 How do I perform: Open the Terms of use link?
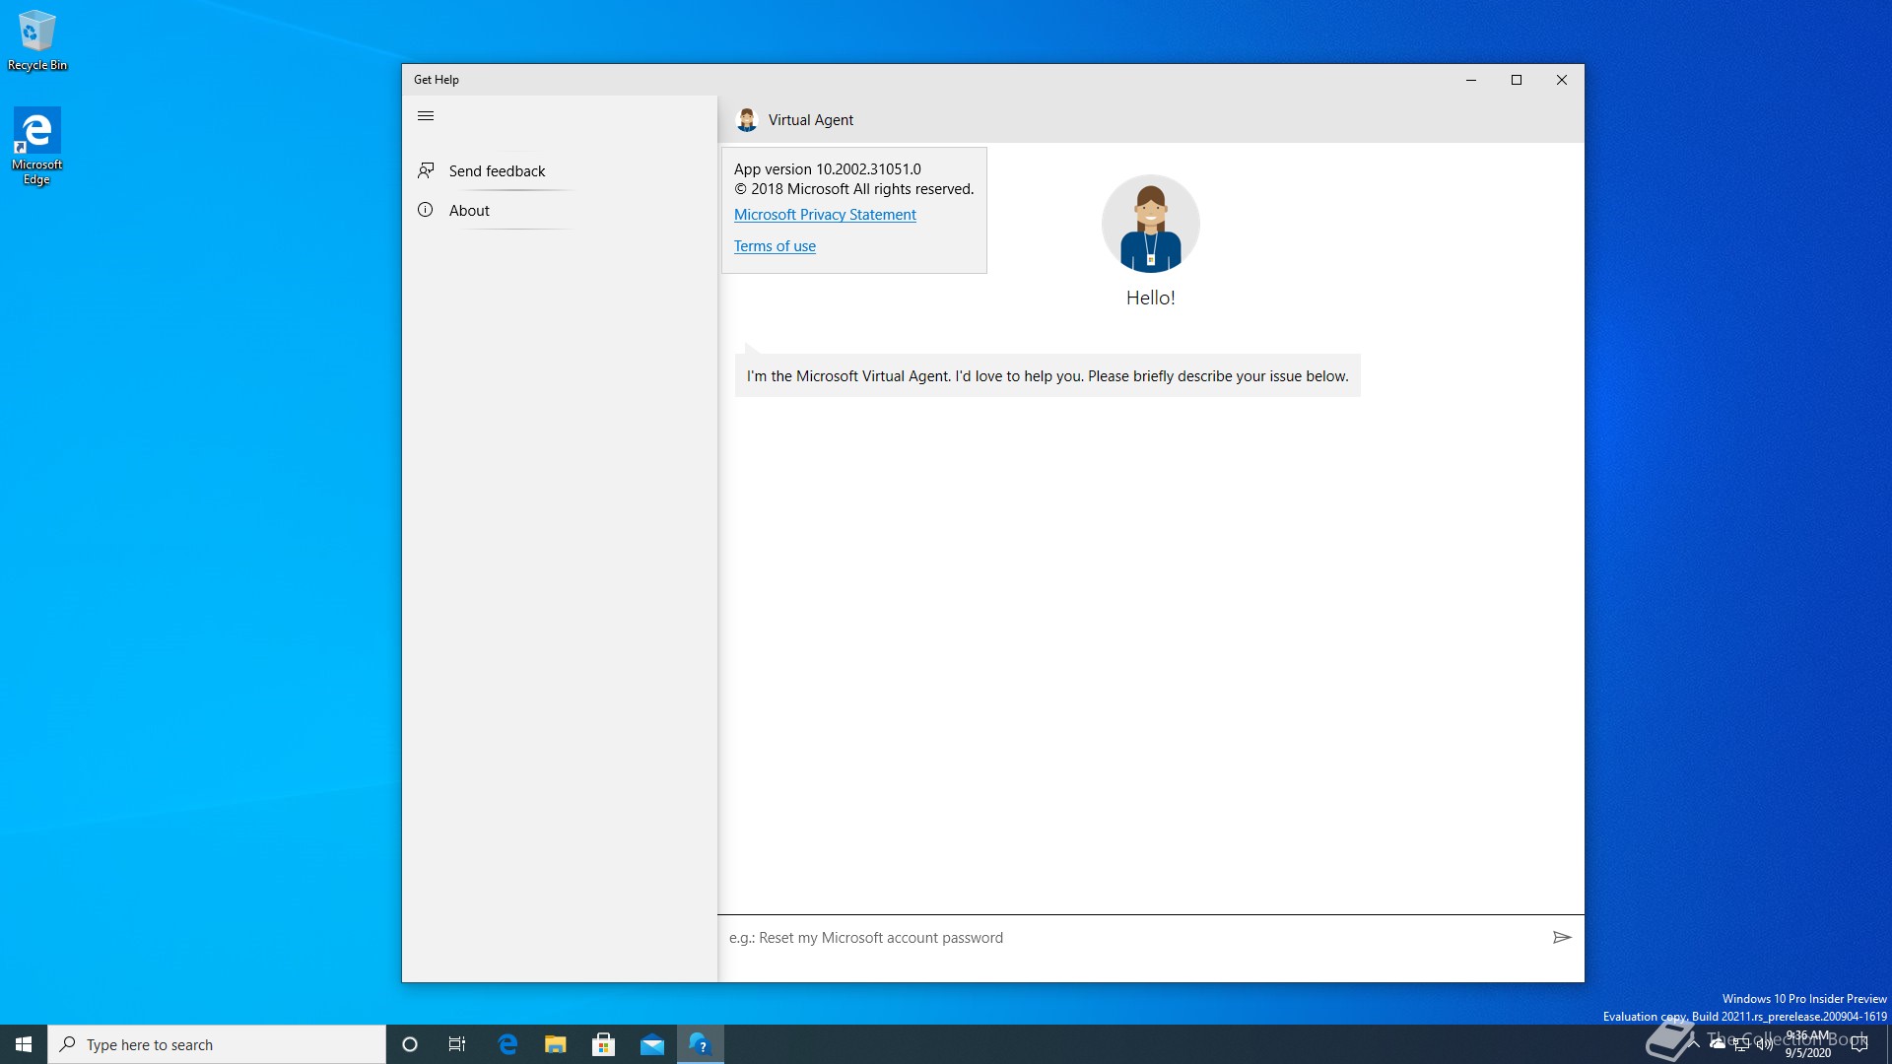775,246
